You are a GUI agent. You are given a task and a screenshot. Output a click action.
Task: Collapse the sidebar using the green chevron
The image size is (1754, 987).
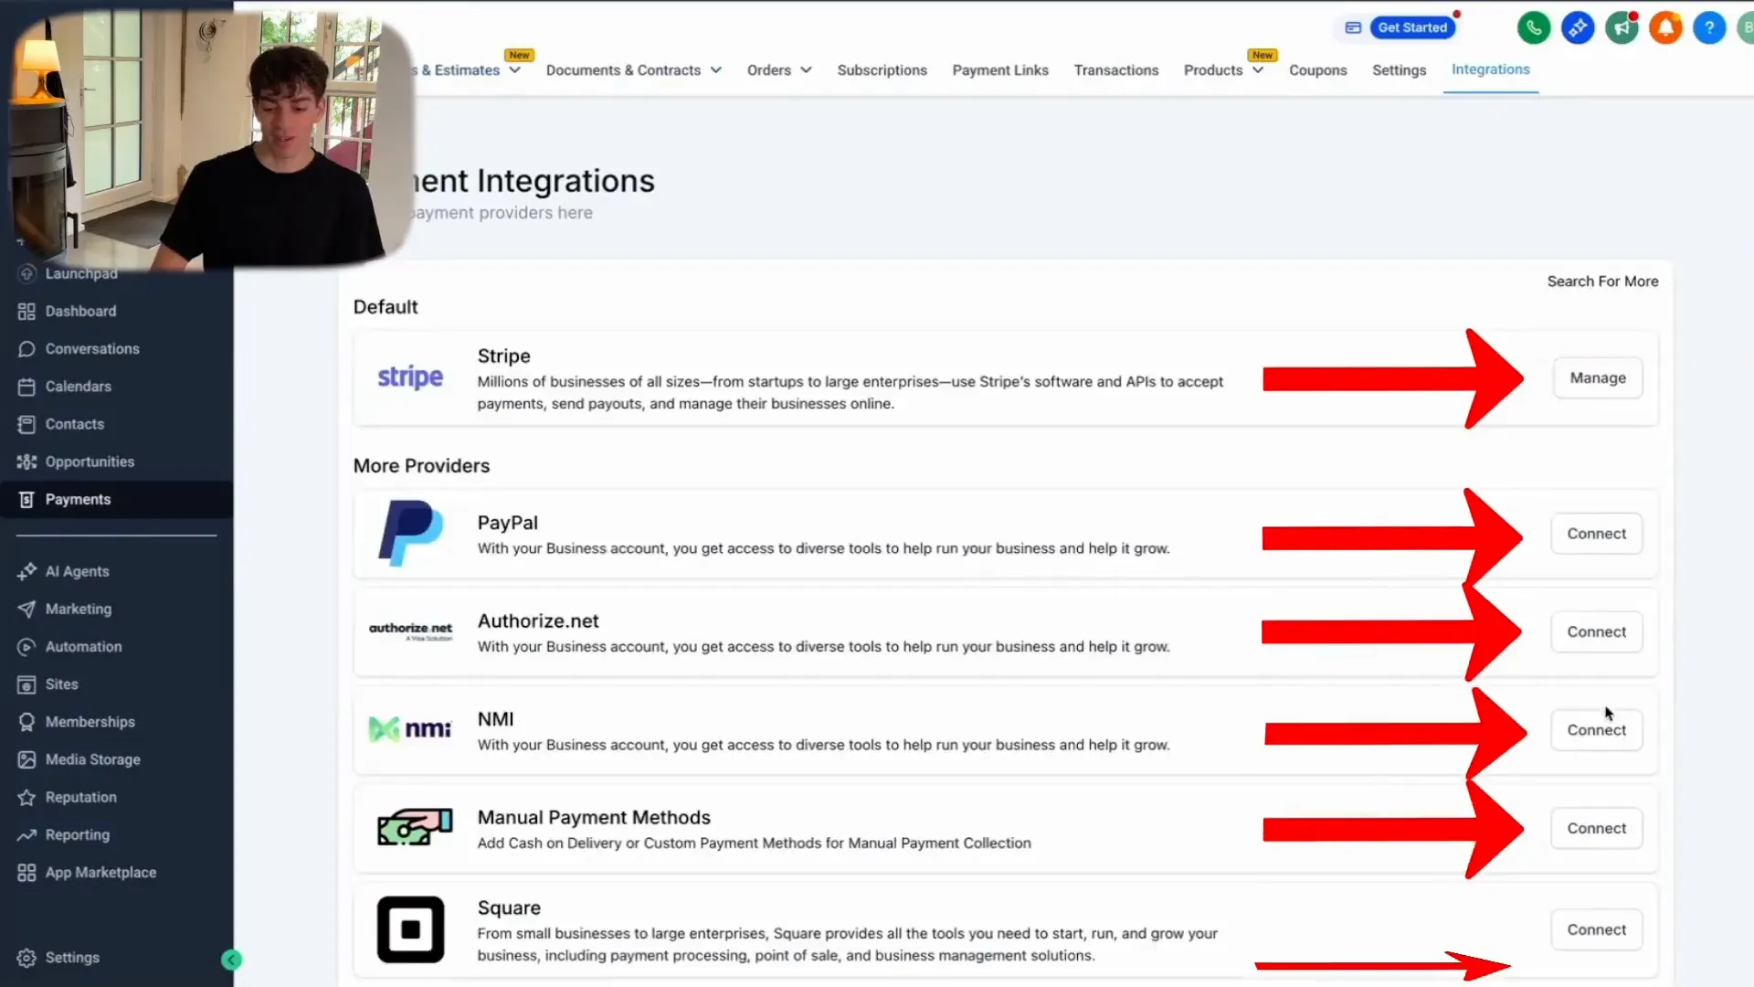tap(231, 959)
